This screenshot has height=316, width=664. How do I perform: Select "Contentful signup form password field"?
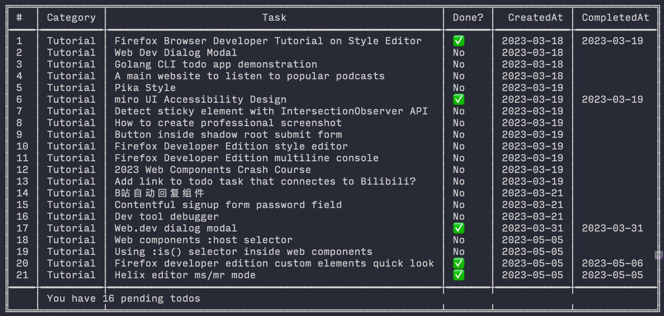click(228, 205)
